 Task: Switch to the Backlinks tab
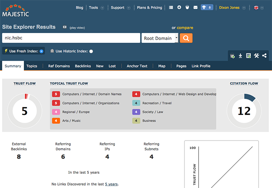(83, 66)
